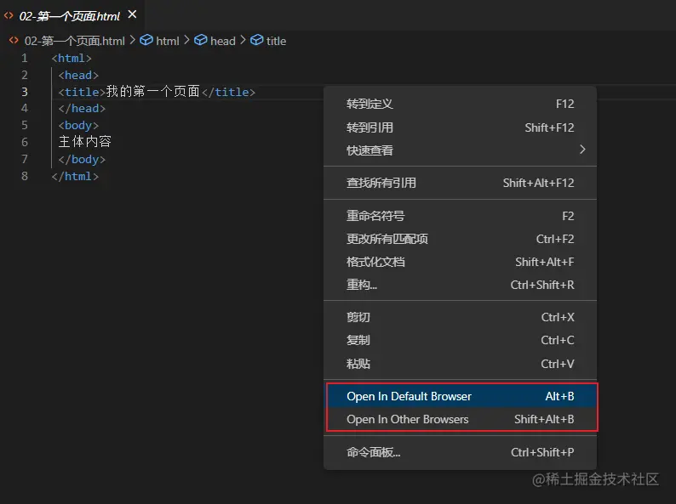This screenshot has height=504, width=676.
Task: Choose 格式化文档 in context menu
Action: (460, 262)
